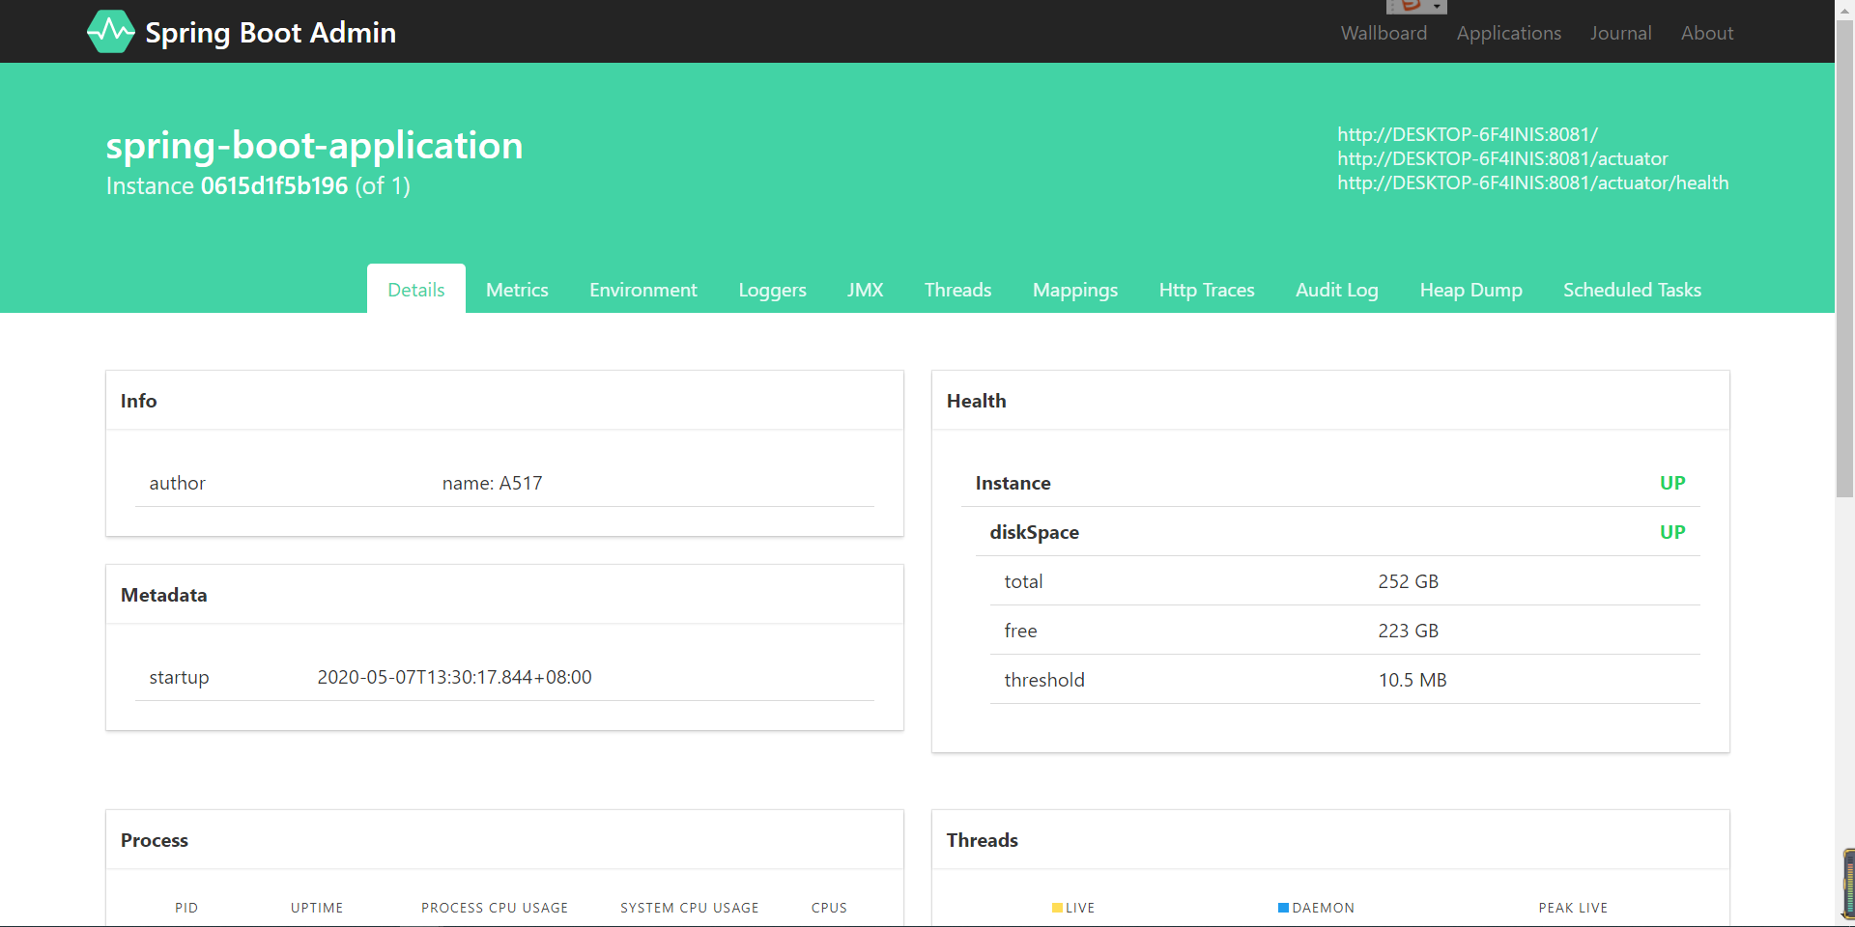Click the CPUS column label
This screenshot has width=1855, height=927.
(829, 908)
